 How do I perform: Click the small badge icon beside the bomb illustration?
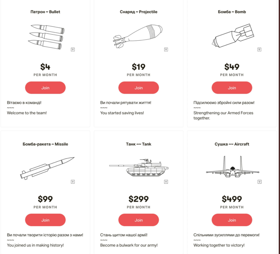tap(259, 50)
